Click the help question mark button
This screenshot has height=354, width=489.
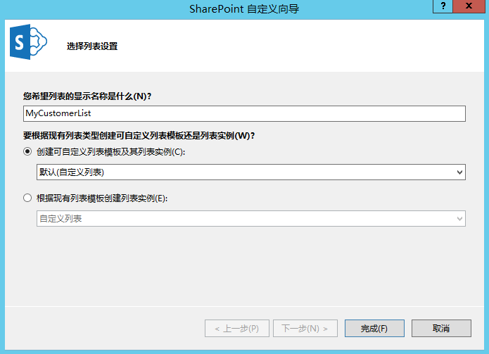click(x=443, y=6)
